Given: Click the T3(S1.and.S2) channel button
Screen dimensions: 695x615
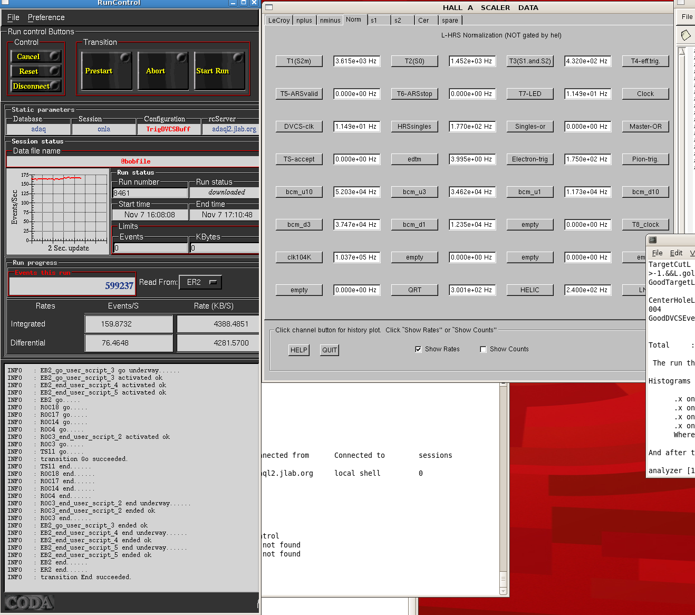Looking at the screenshot, I should [x=530, y=61].
